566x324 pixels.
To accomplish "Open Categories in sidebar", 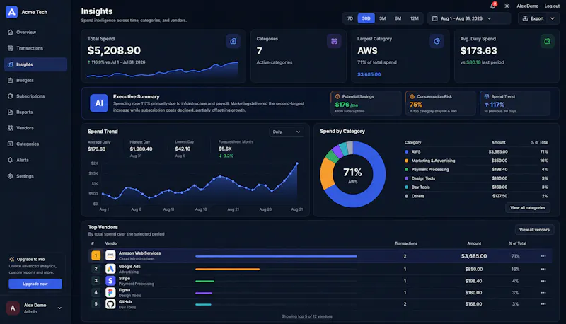I will (x=35, y=144).
